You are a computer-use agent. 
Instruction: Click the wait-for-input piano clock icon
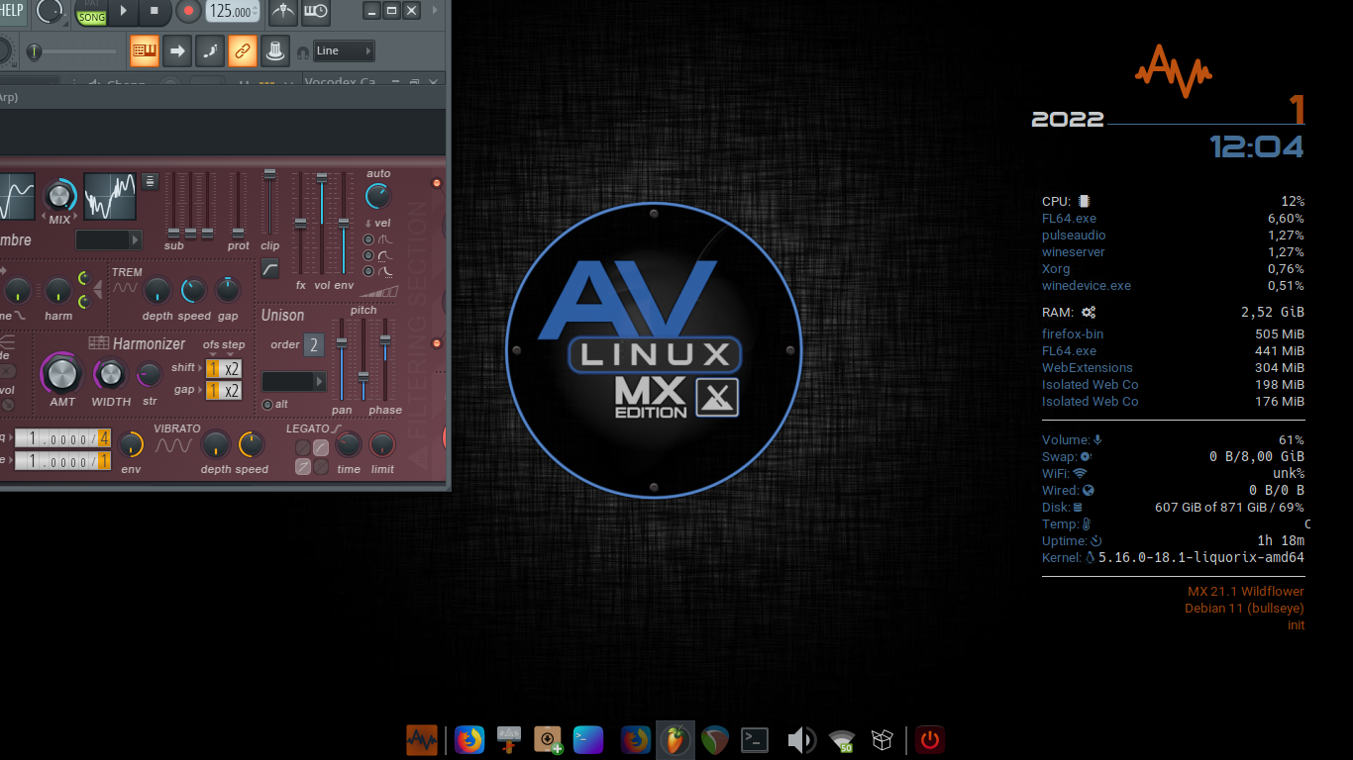[x=316, y=12]
